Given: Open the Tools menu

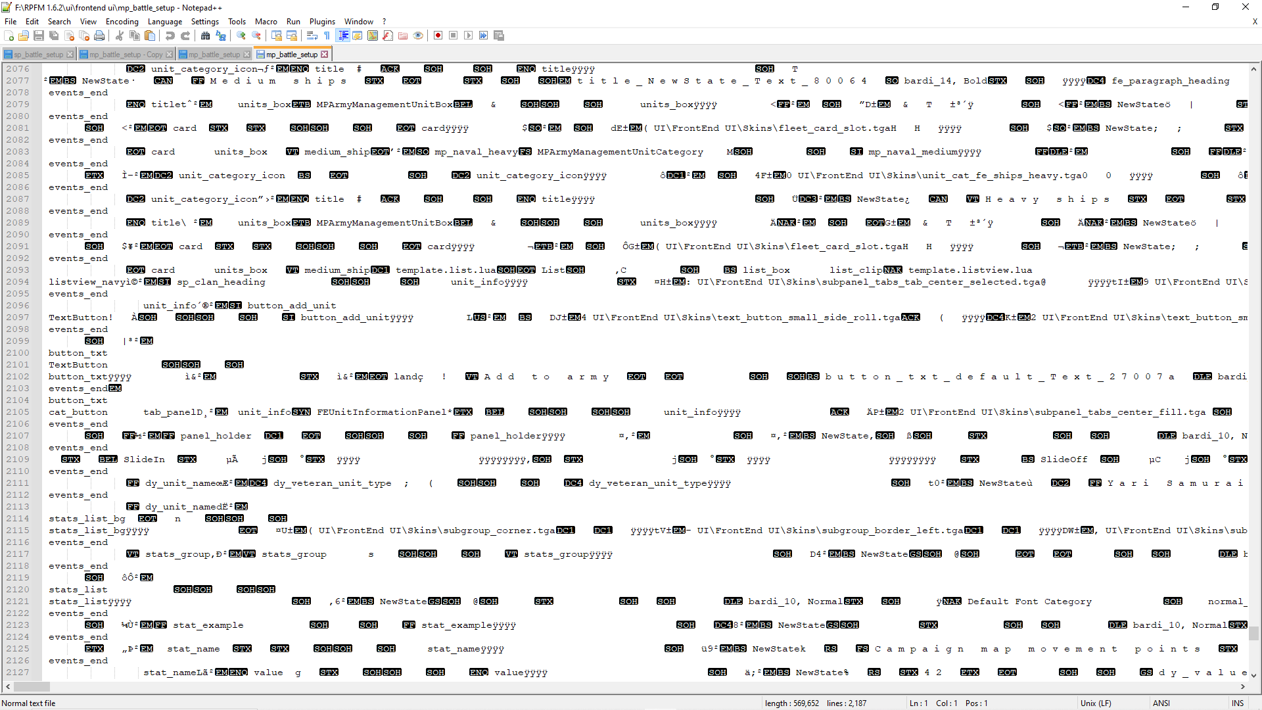Looking at the screenshot, I should (237, 22).
